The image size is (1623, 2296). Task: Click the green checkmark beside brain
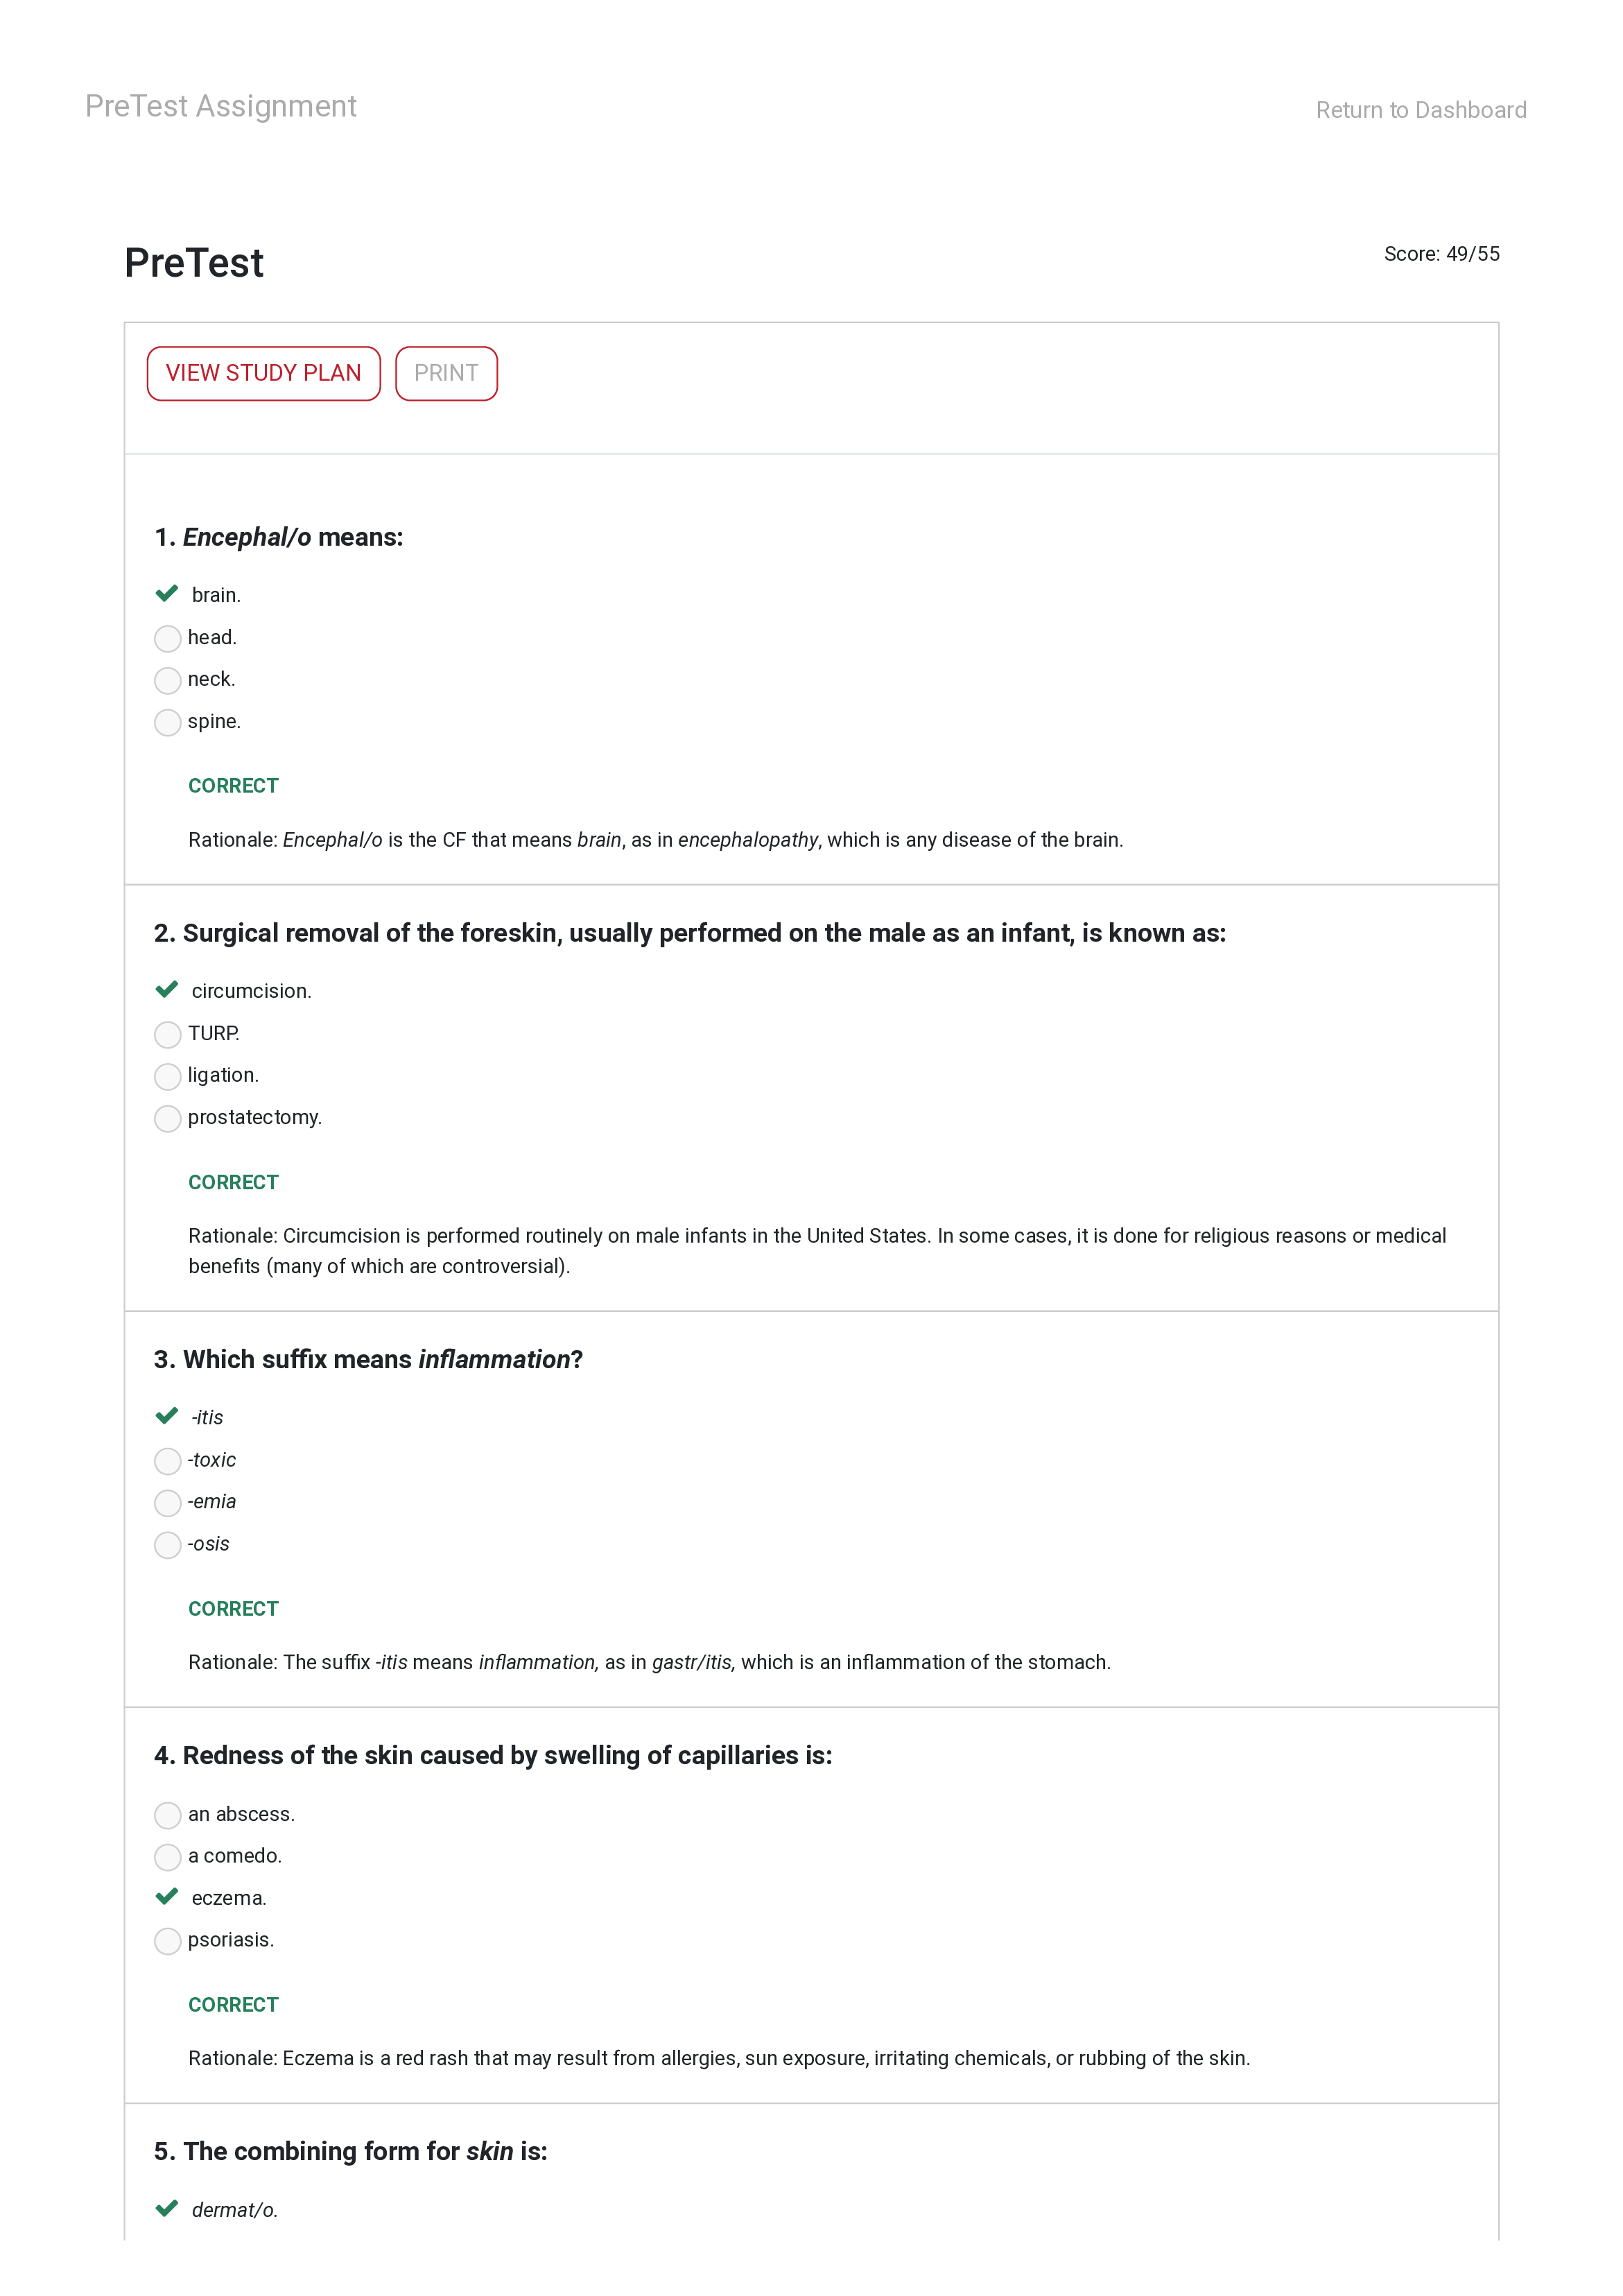coord(167,594)
